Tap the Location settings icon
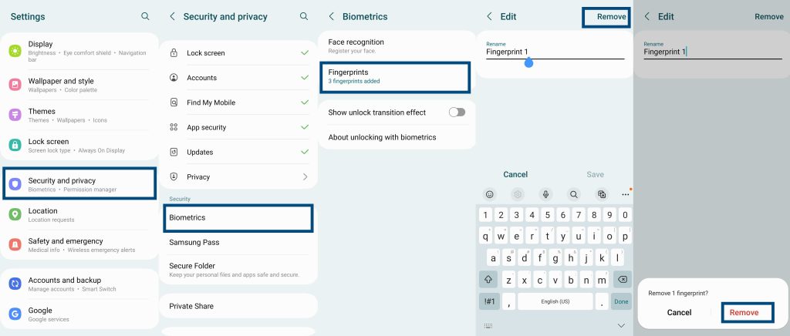The height and width of the screenshot is (336, 790). (15, 214)
